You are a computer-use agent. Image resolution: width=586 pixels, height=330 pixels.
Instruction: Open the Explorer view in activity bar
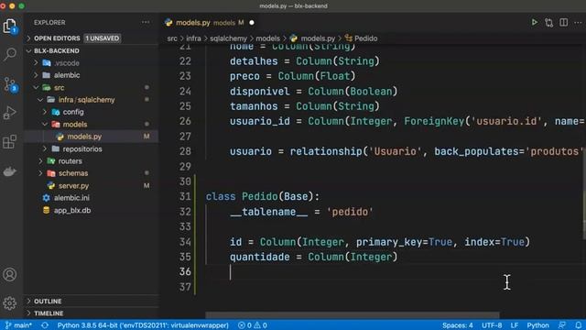[10, 27]
